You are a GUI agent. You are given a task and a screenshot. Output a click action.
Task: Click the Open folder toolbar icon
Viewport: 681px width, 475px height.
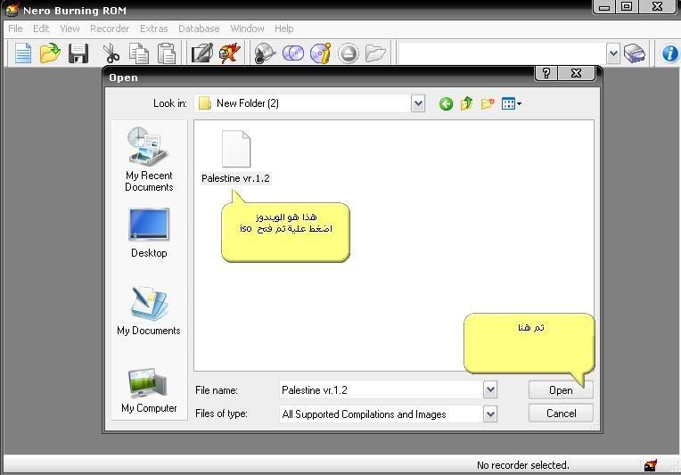click(x=50, y=53)
